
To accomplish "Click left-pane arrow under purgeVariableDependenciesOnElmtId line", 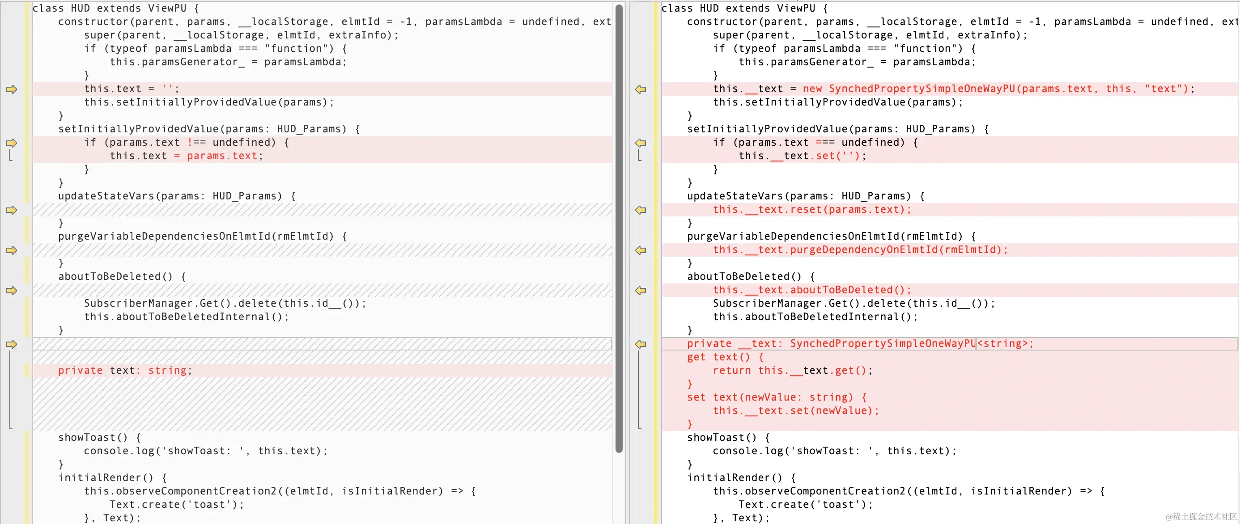I will pyautogui.click(x=12, y=250).
